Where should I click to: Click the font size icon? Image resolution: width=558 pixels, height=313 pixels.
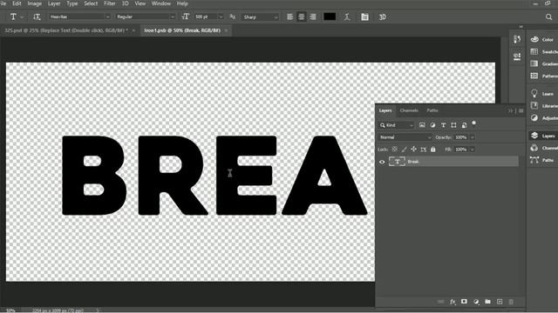click(x=186, y=17)
